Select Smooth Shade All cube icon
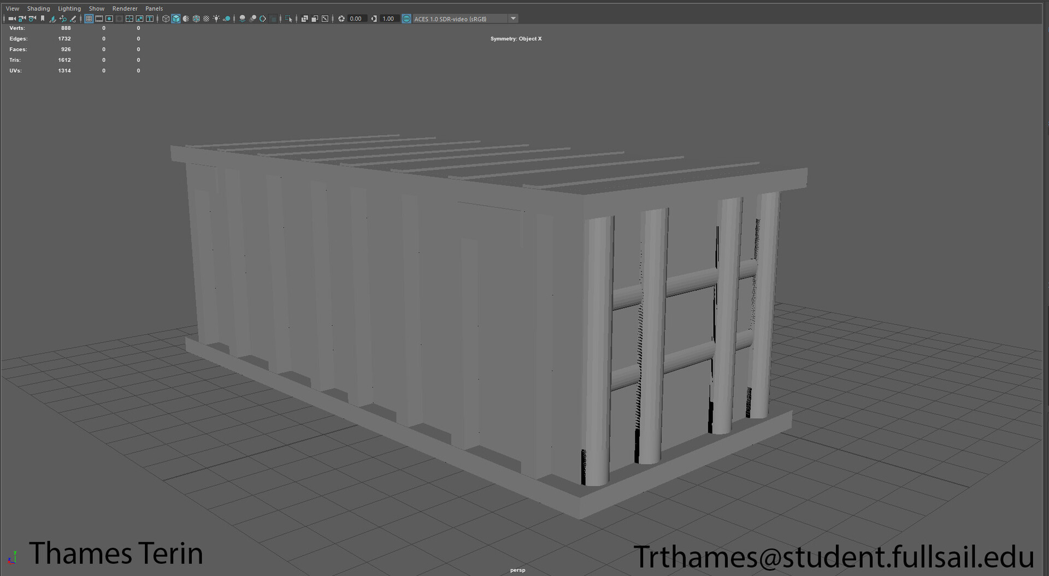 click(x=176, y=19)
